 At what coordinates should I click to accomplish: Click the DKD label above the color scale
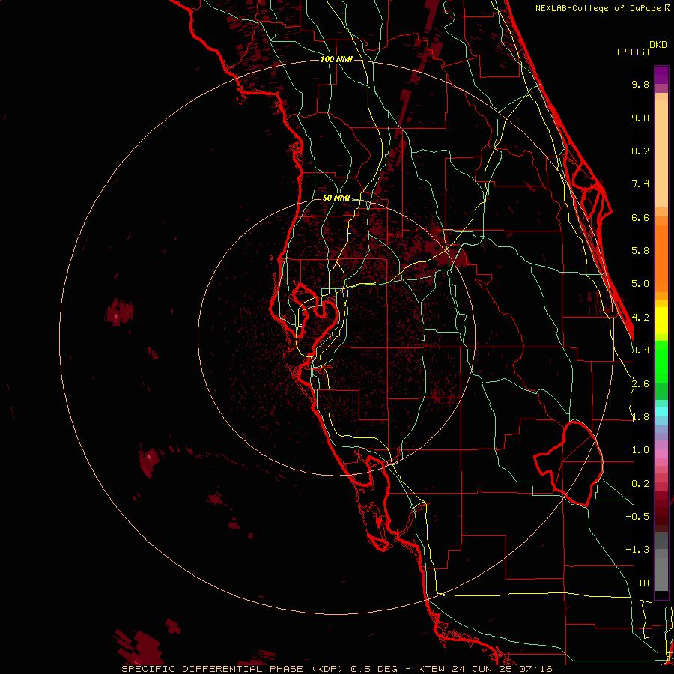coord(658,45)
